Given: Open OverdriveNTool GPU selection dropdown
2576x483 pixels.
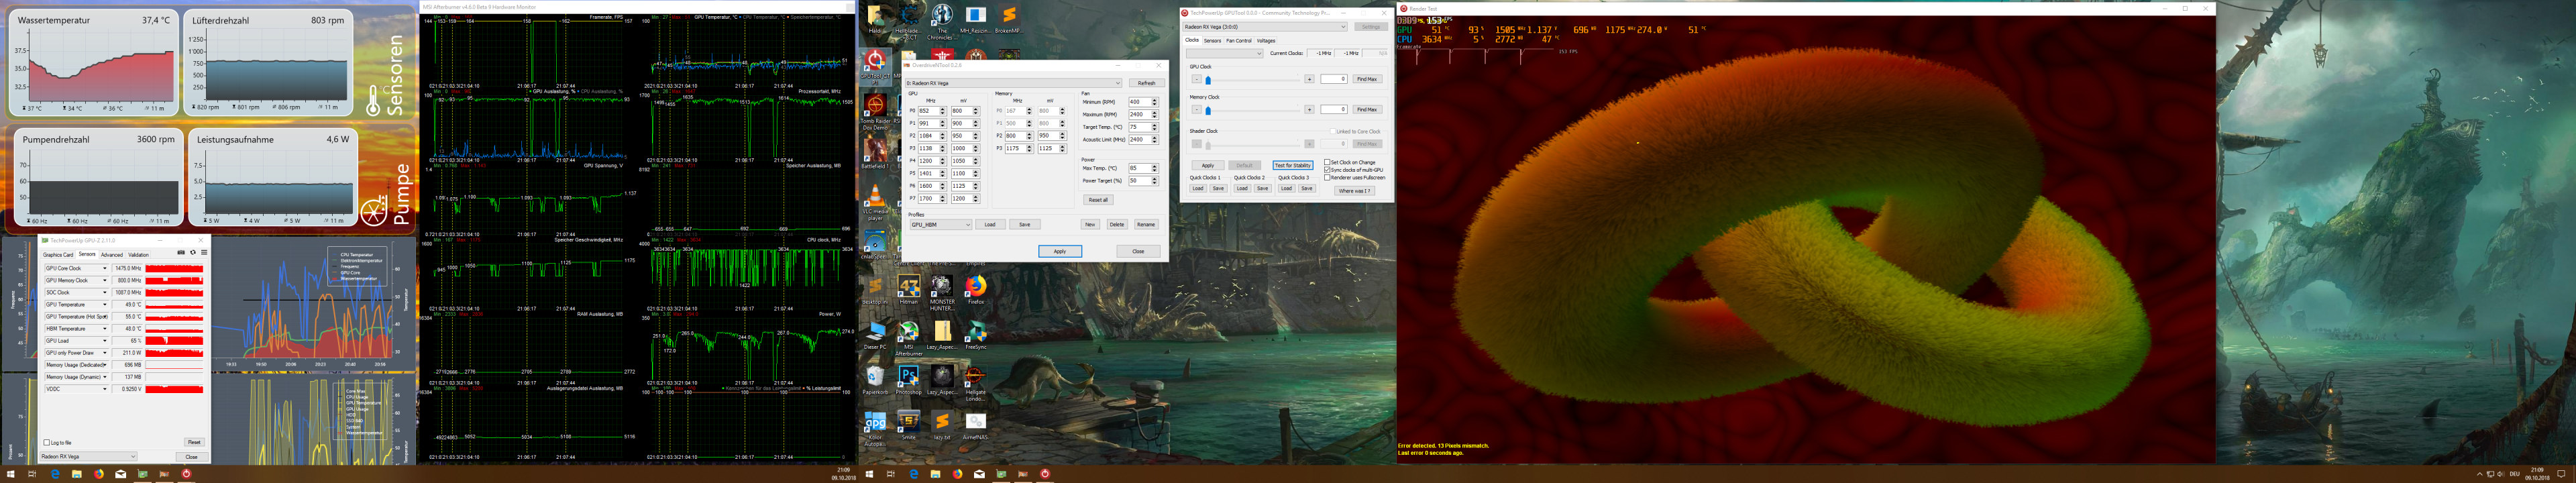Looking at the screenshot, I should coord(1013,83).
